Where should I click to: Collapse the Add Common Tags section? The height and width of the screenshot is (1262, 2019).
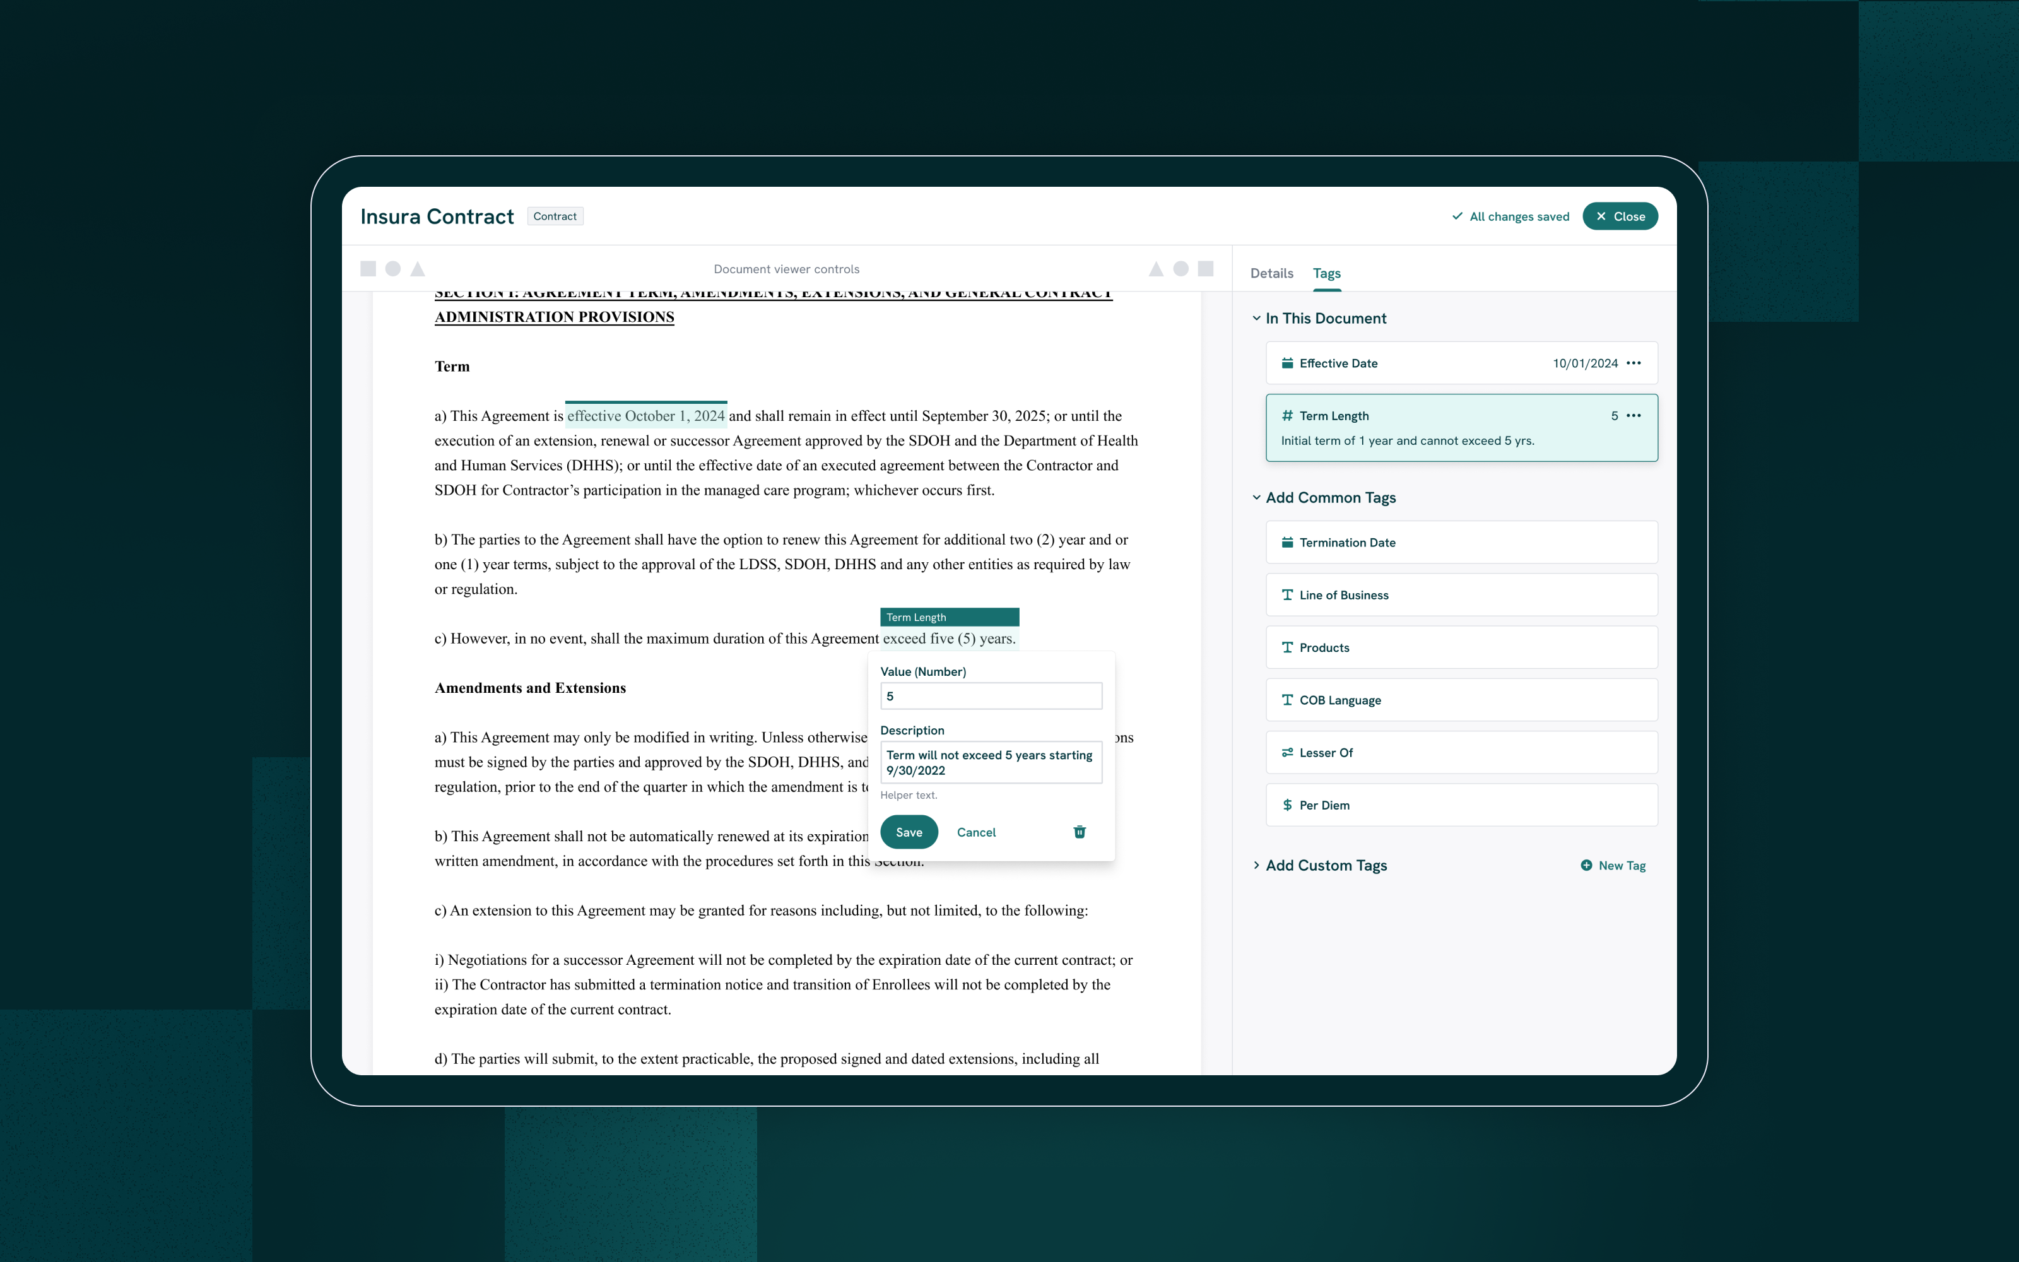tap(1256, 497)
